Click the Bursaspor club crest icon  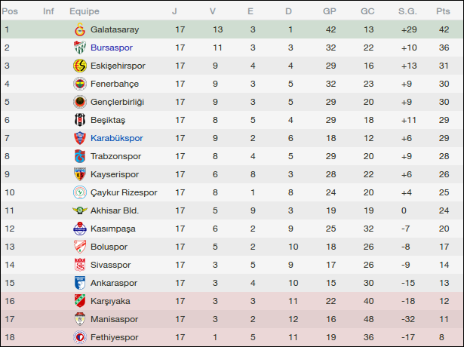pyautogui.click(x=78, y=48)
